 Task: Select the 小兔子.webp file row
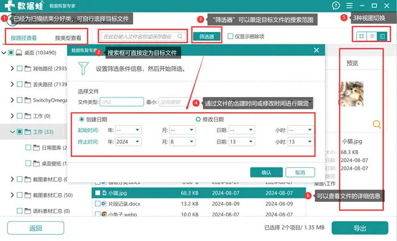tap(198, 214)
